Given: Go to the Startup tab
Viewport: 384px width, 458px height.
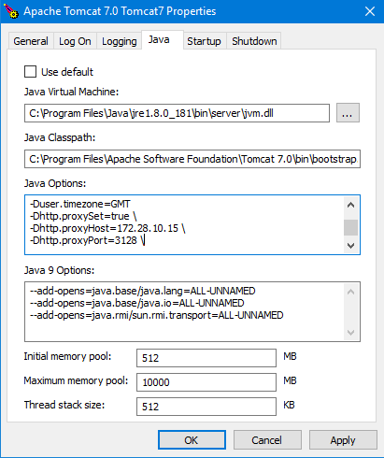Looking at the screenshot, I should [x=204, y=41].
